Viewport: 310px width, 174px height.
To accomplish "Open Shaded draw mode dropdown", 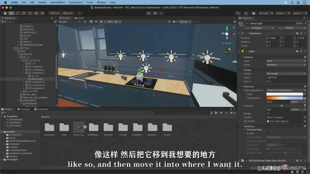I will (x=69, y=22).
